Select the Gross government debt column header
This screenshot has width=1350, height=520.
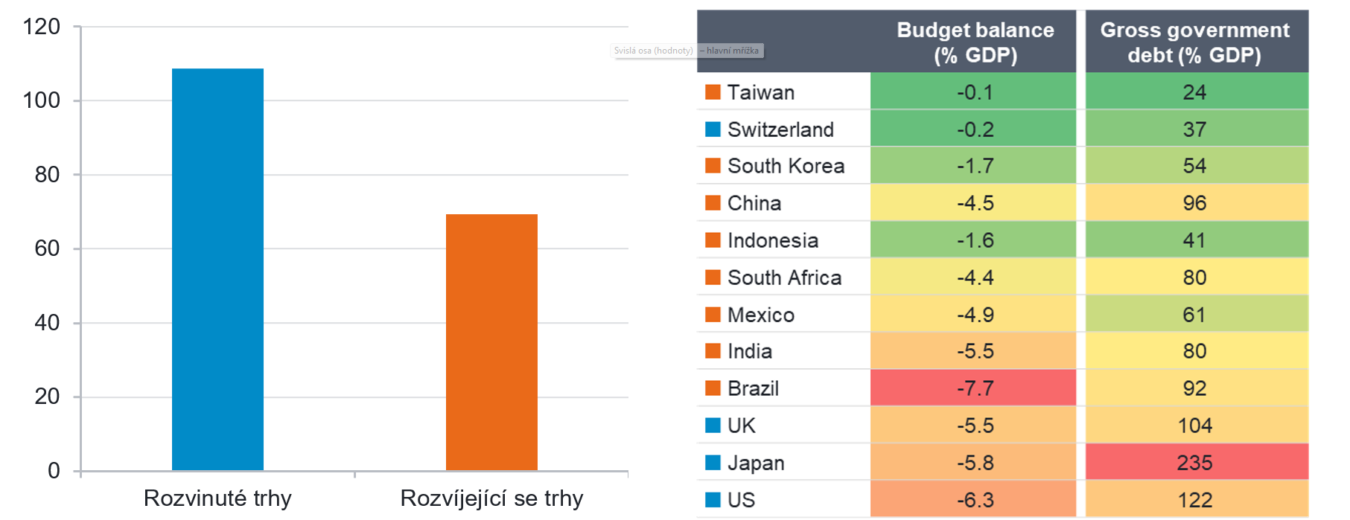point(1194,42)
